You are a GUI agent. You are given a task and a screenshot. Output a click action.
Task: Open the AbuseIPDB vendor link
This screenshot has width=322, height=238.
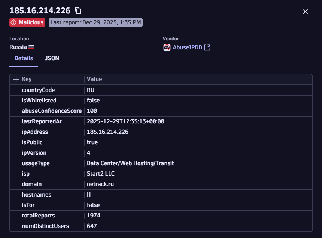pyautogui.click(x=187, y=47)
